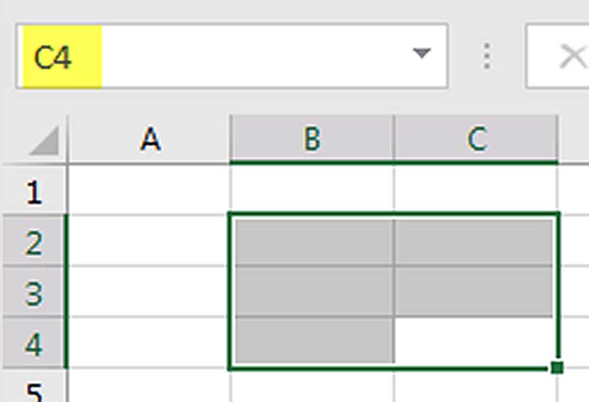Click the active white cell C4
The image size is (589, 402).
pyautogui.click(x=476, y=343)
